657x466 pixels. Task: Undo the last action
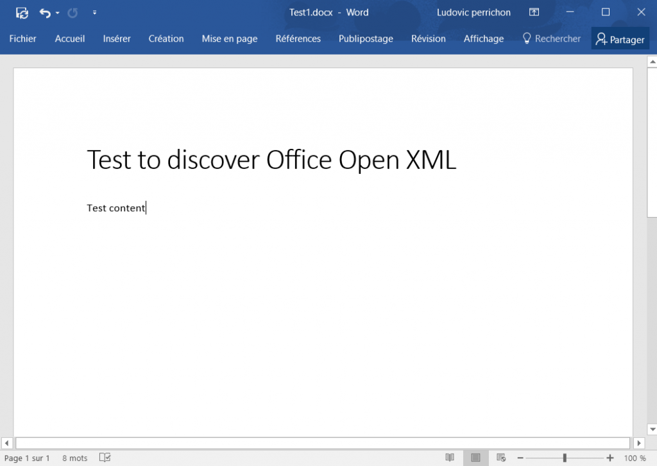45,13
